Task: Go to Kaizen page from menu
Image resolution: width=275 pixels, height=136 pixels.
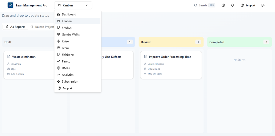Action: click(78, 41)
